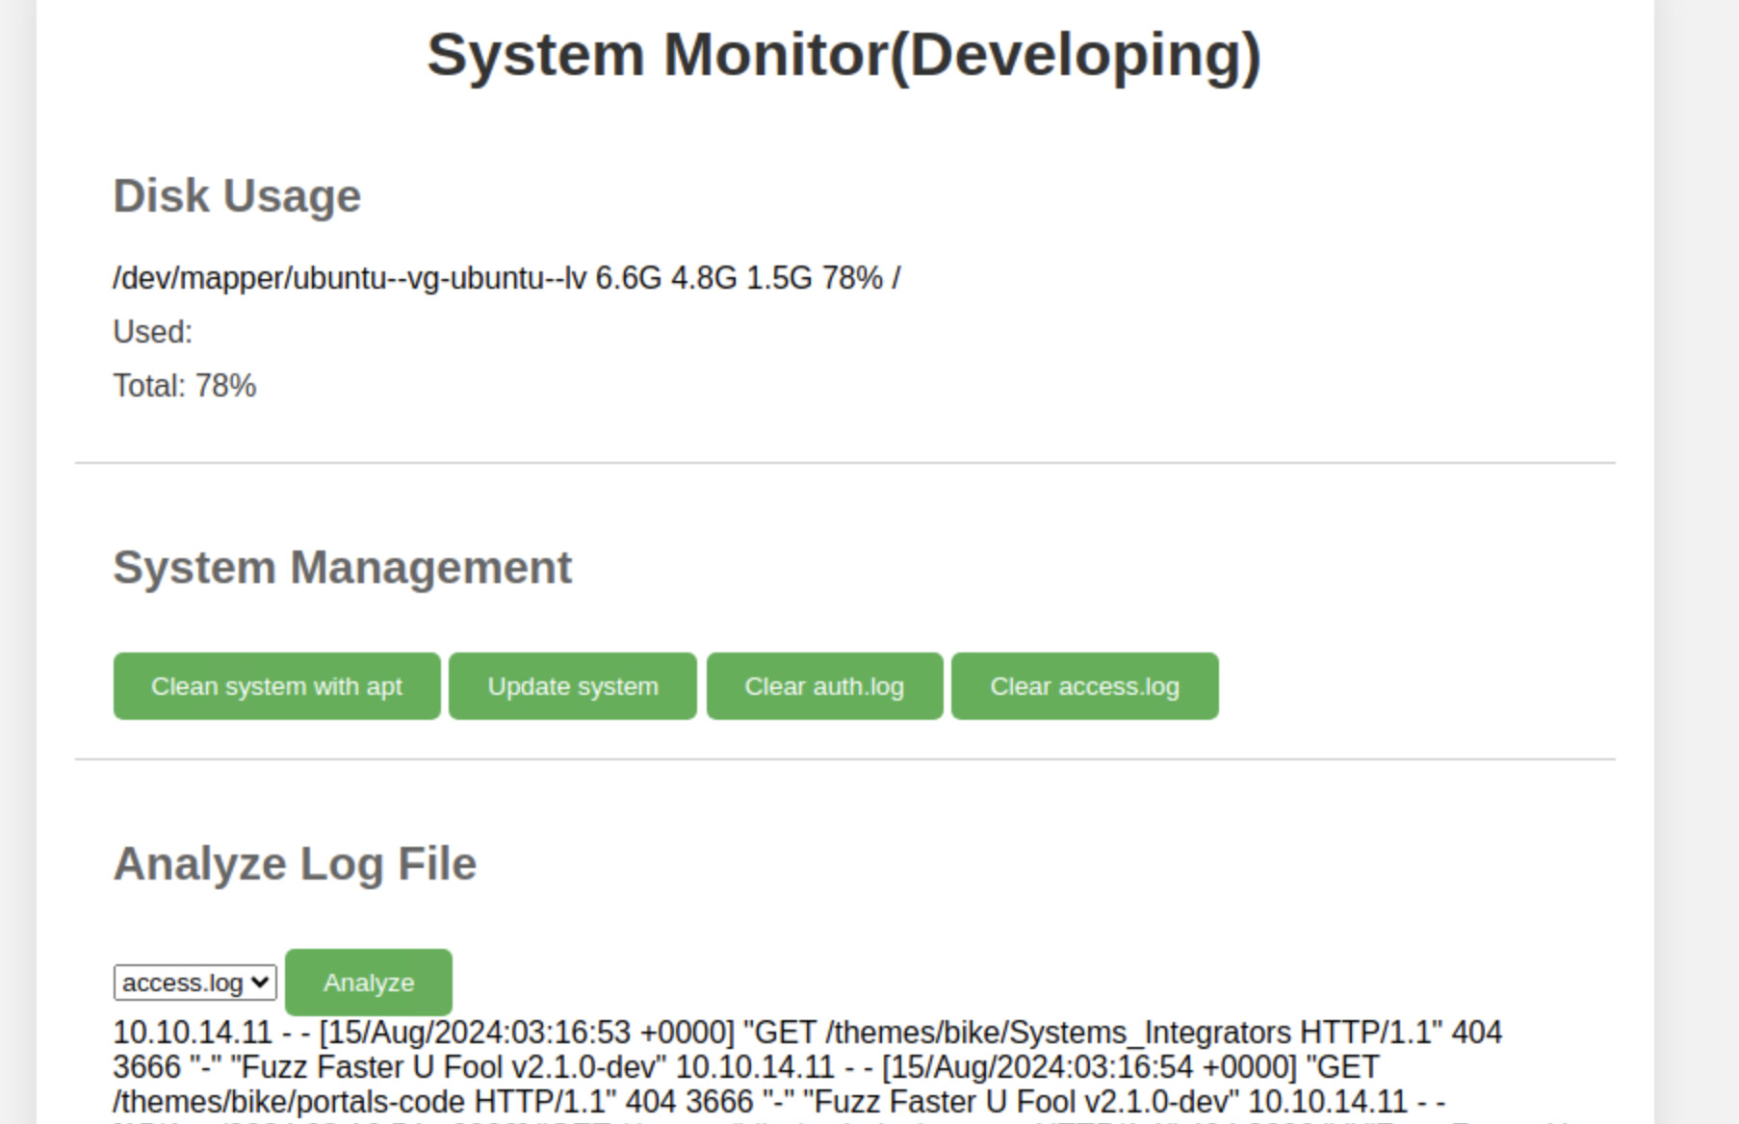The width and height of the screenshot is (1739, 1124).
Task: Run Analyze on the selected log
Action: [368, 983]
